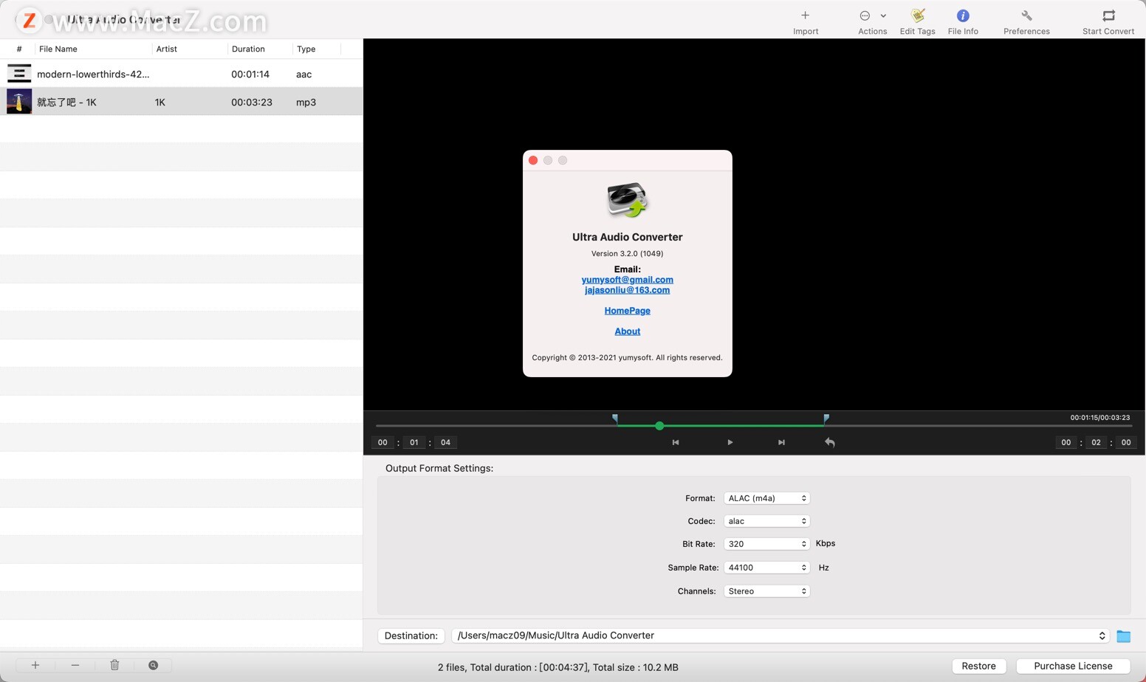The height and width of the screenshot is (682, 1146).
Task: Click Start Convert icon
Action: point(1108,15)
